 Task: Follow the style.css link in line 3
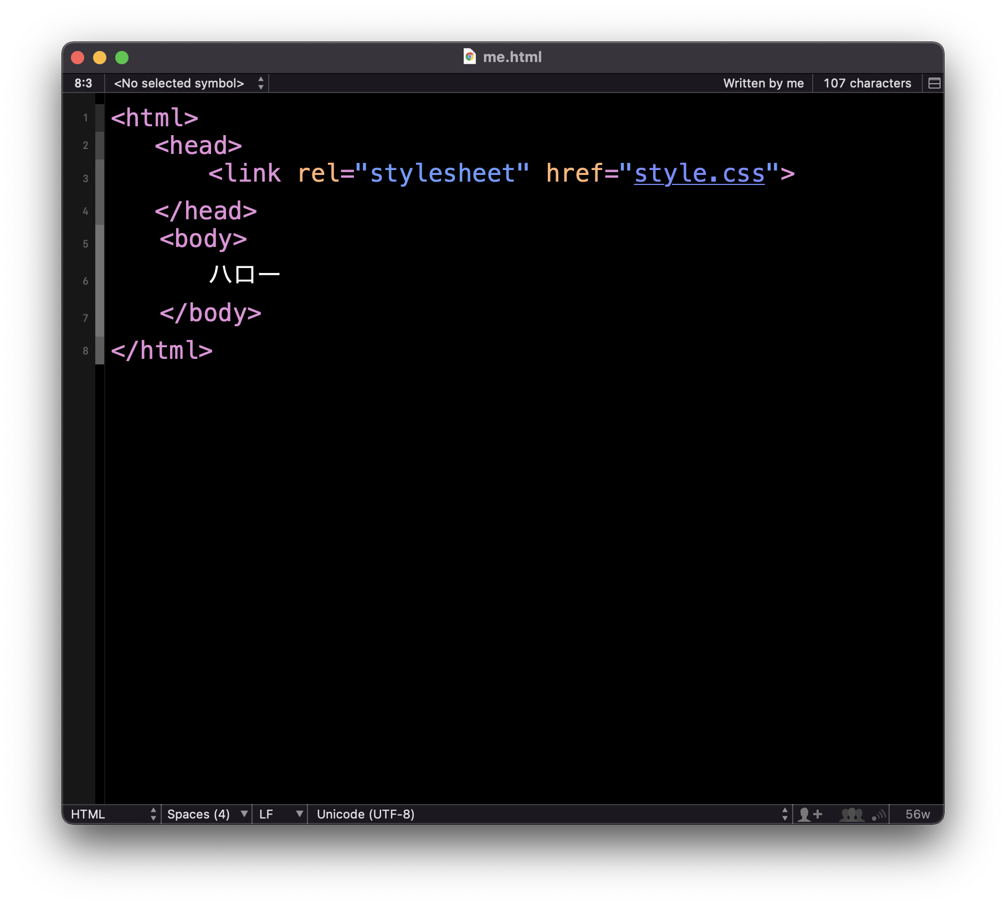click(x=699, y=173)
